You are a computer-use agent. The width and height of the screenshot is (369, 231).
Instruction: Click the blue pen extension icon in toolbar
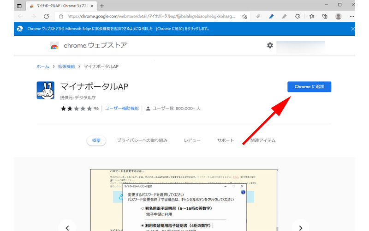(x=271, y=16)
